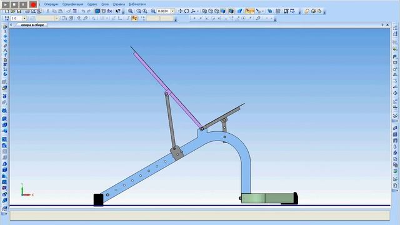The image size is (400, 225).
Task: Click the gray strut supporting the purple panel
Action: 171,120
